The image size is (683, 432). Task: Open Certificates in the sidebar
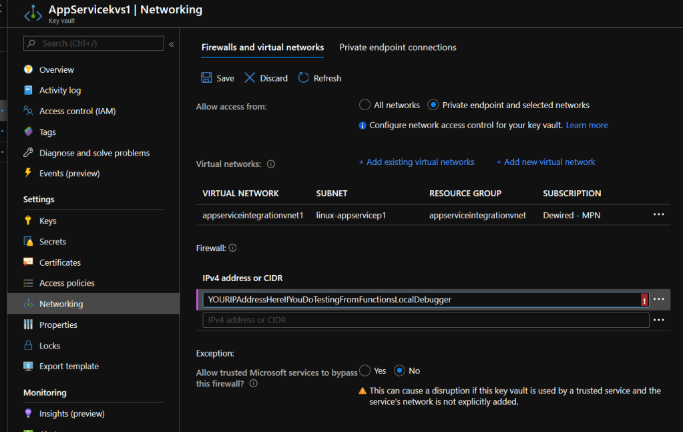(59, 262)
